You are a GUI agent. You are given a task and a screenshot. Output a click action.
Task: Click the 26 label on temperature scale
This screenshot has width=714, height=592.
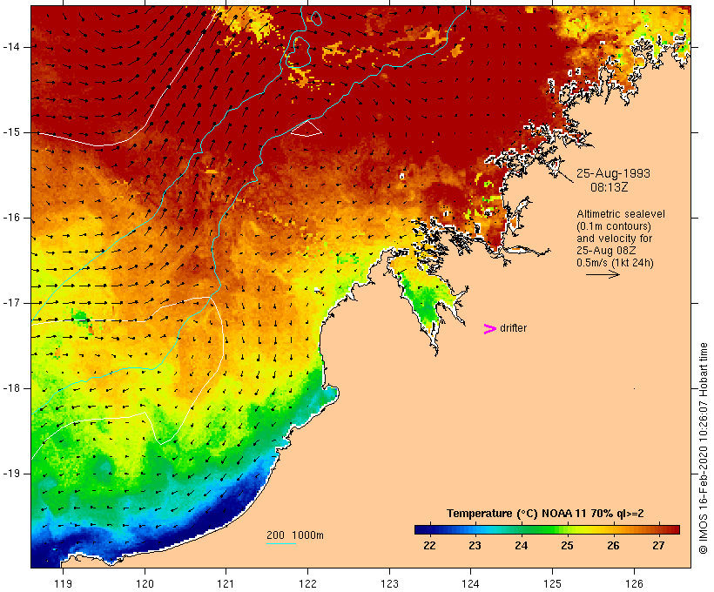pyautogui.click(x=613, y=546)
